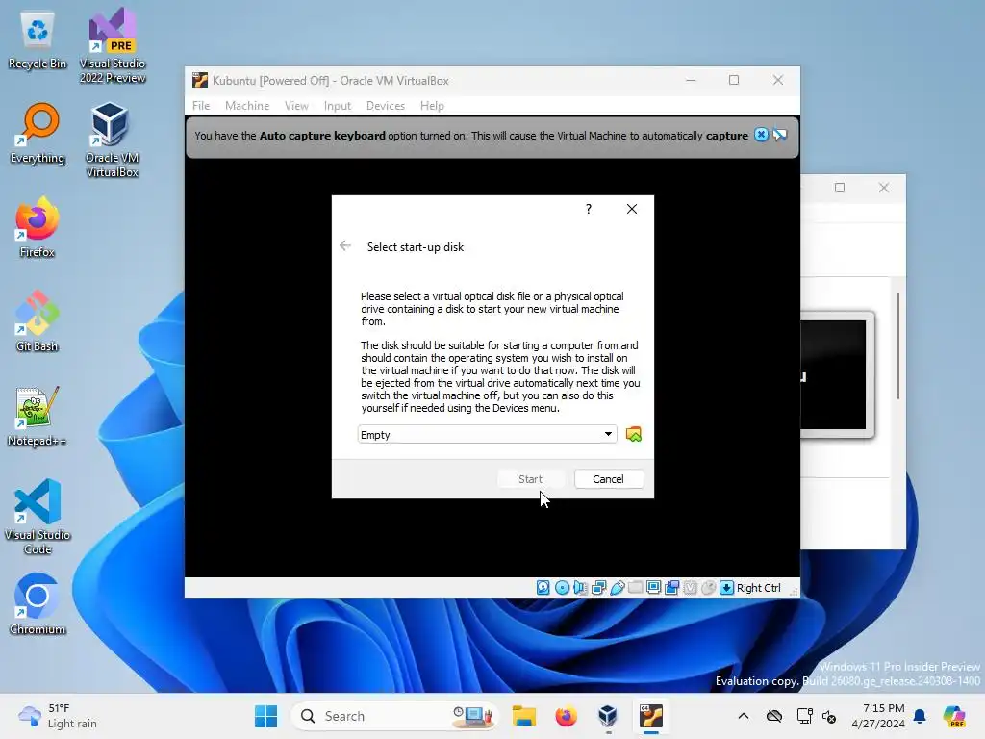Select the Firefox desktop icon
Image resolution: width=985 pixels, height=739 pixels.
[x=38, y=227]
